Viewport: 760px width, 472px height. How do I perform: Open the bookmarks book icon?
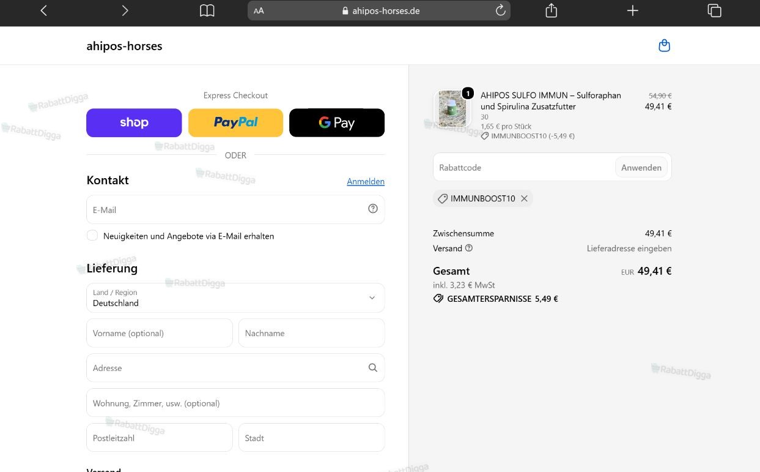pyautogui.click(x=207, y=10)
